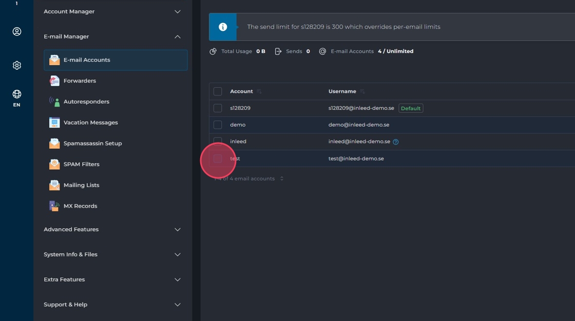Click the MX Records icon
Viewport: 575px width, 321px height.
[x=54, y=206]
